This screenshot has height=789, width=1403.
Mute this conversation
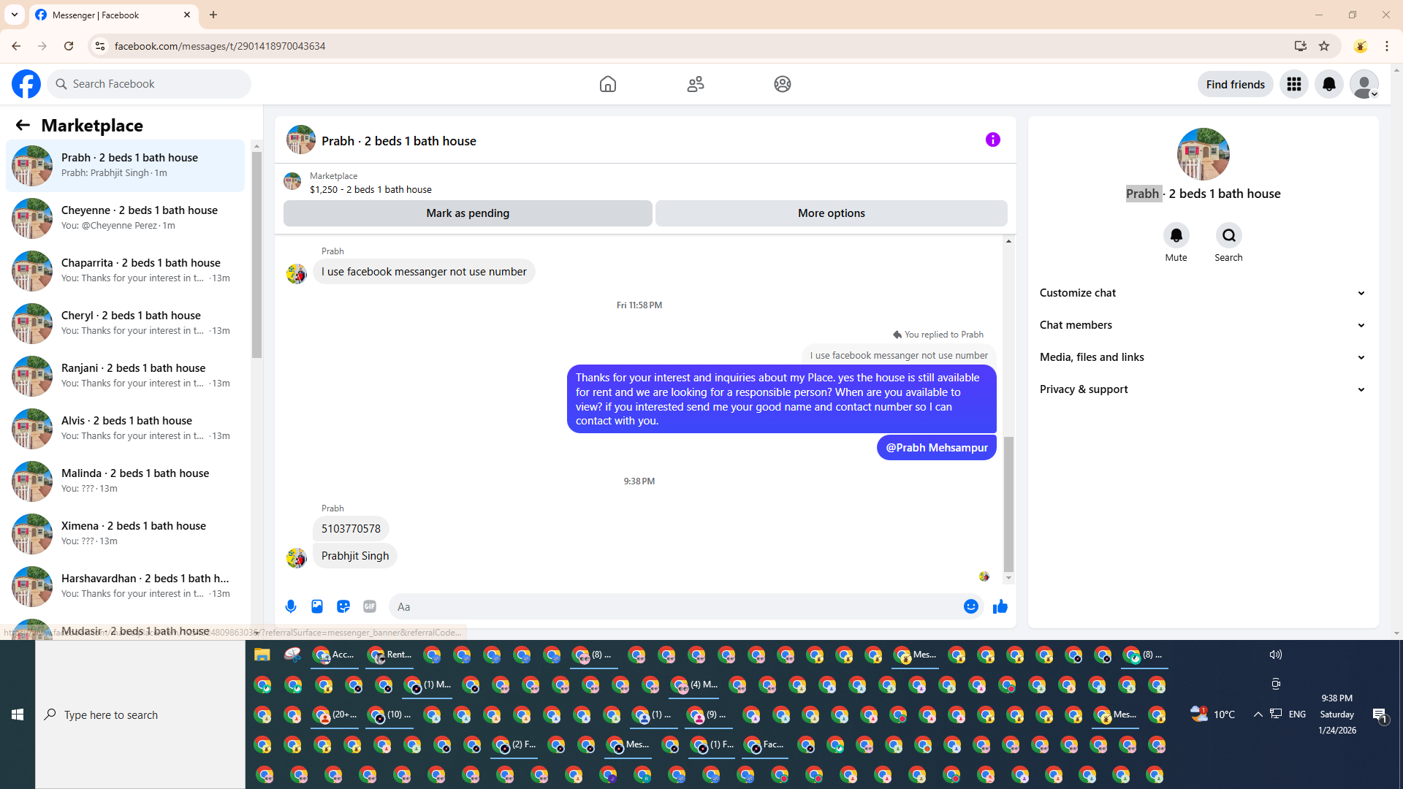[1176, 235]
